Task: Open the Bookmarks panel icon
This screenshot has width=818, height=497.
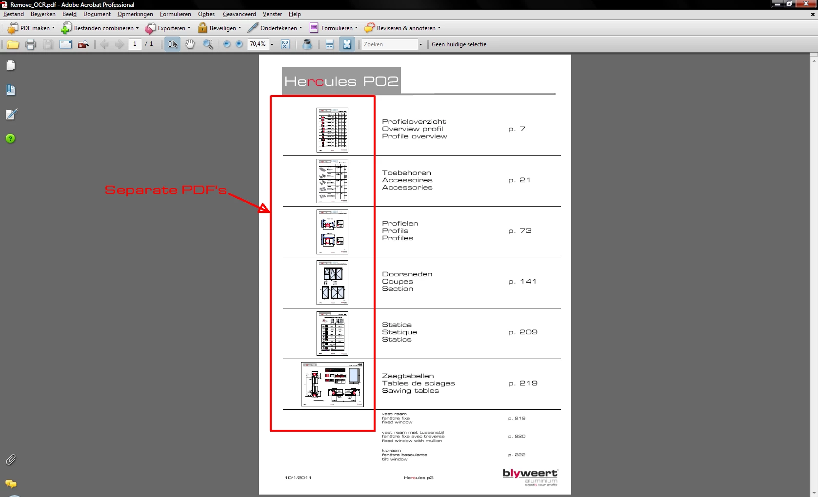Action: (x=11, y=90)
